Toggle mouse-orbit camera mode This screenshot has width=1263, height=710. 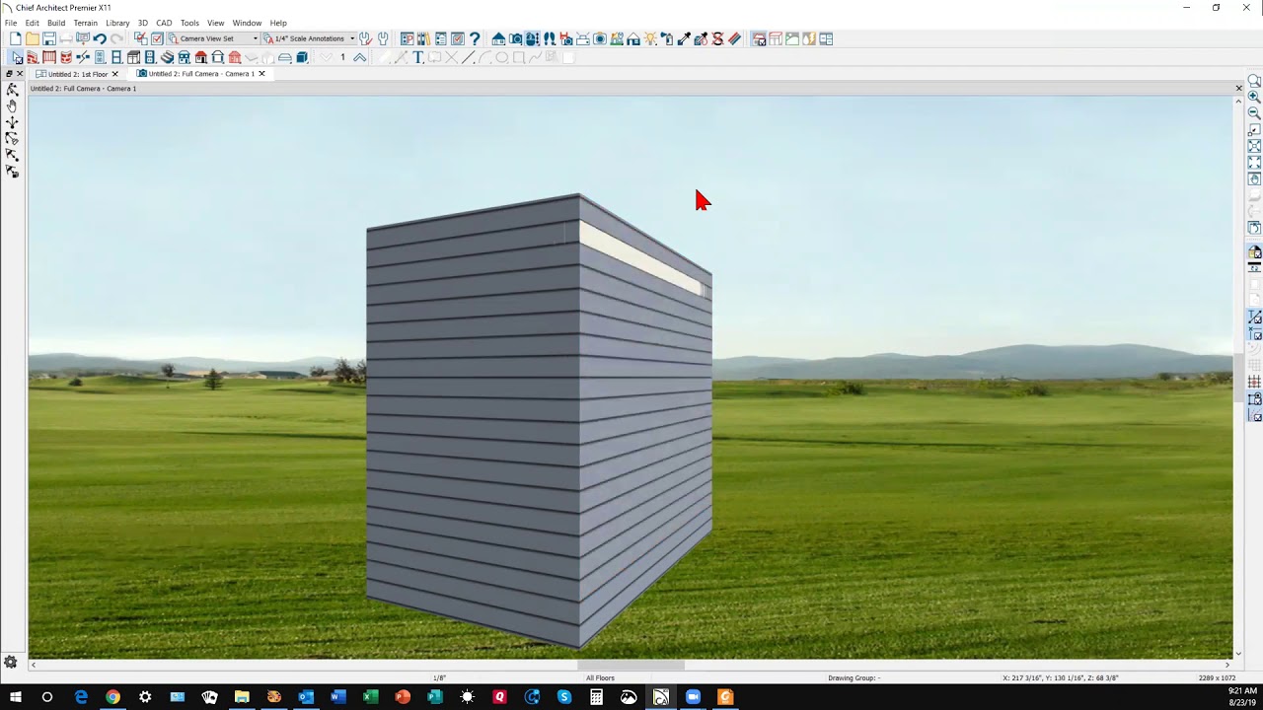tap(532, 38)
